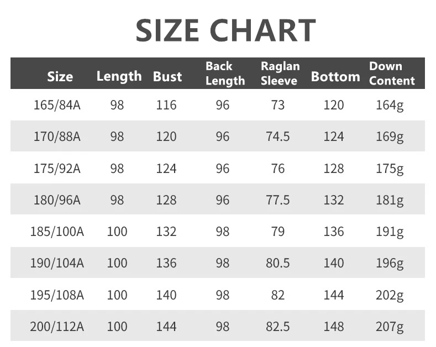Image resolution: width=436 pixels, height=347 pixels.
Task: Click the Length column header
Action: (x=119, y=76)
